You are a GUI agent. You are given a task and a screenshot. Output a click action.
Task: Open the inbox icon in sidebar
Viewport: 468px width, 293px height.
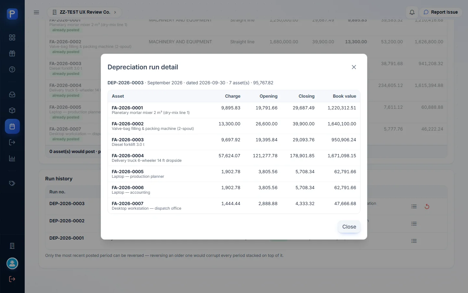[x=12, y=94]
